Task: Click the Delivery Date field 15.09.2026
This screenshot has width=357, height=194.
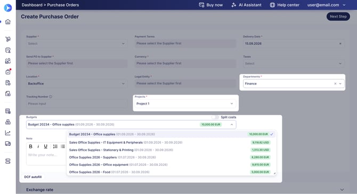Action: 294,44
